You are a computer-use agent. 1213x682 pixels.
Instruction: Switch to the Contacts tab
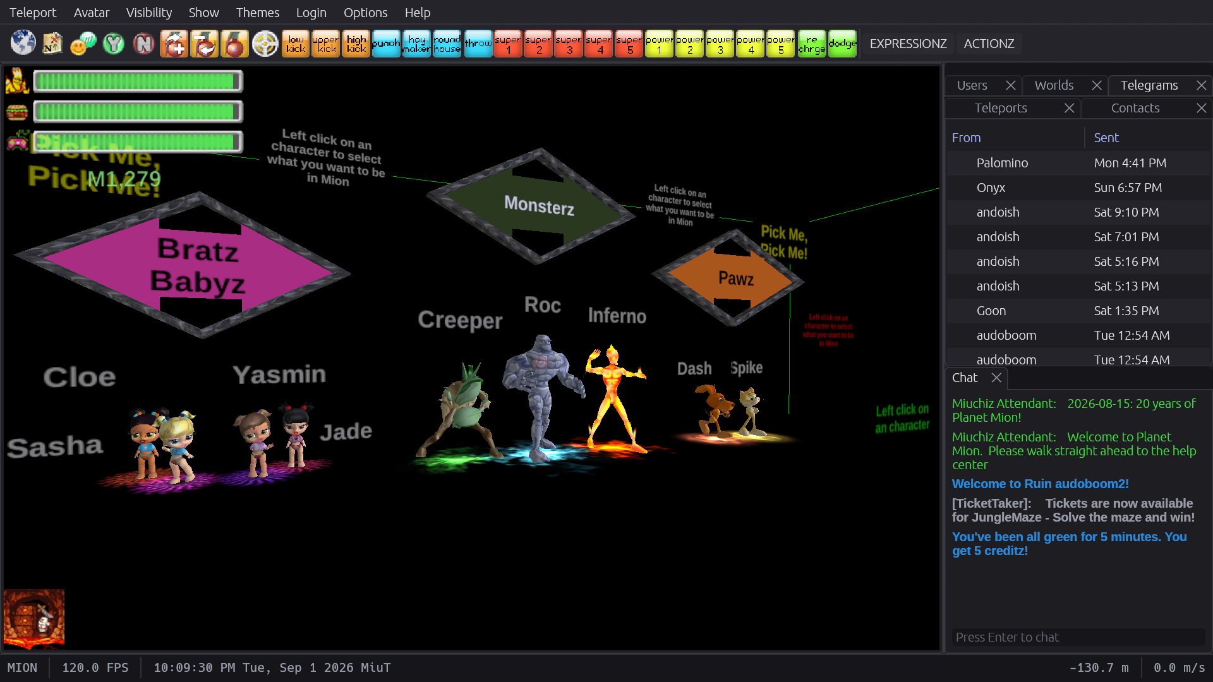point(1135,108)
